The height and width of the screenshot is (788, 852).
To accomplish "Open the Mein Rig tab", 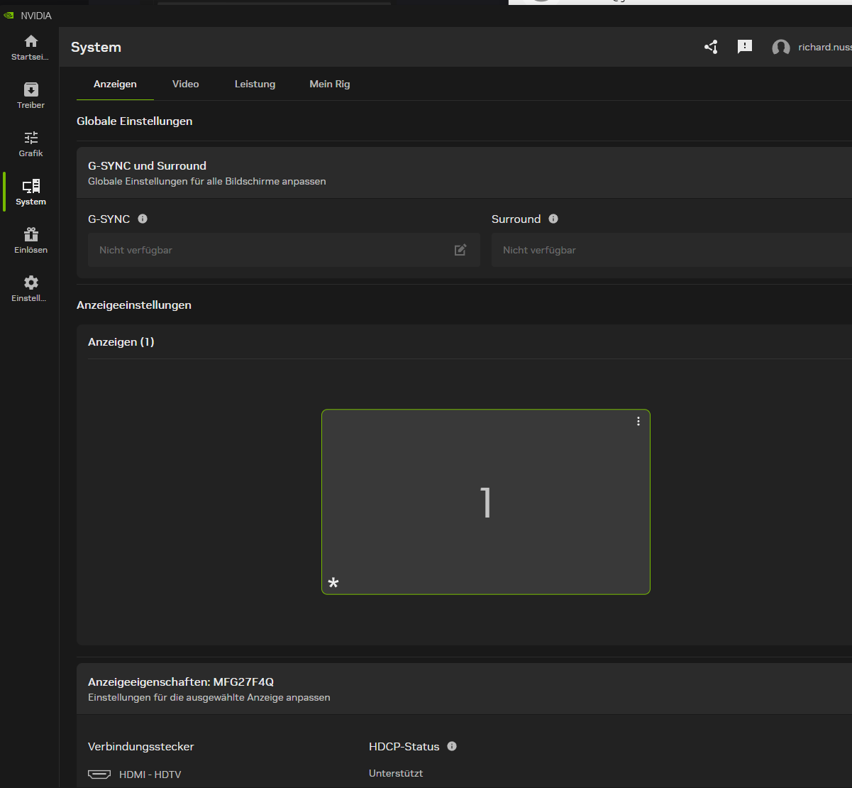I will click(x=329, y=84).
